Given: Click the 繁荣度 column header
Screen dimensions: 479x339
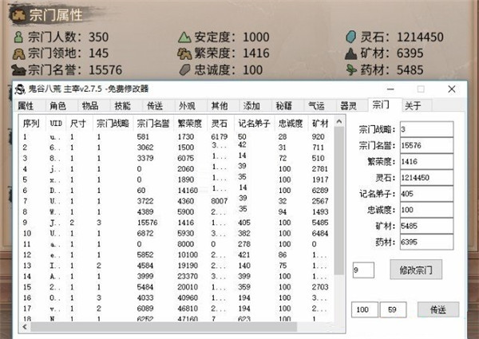Looking at the screenshot, I should pyautogui.click(x=190, y=124).
